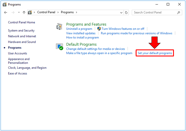Expand the address bar history dropdown

click(121, 13)
